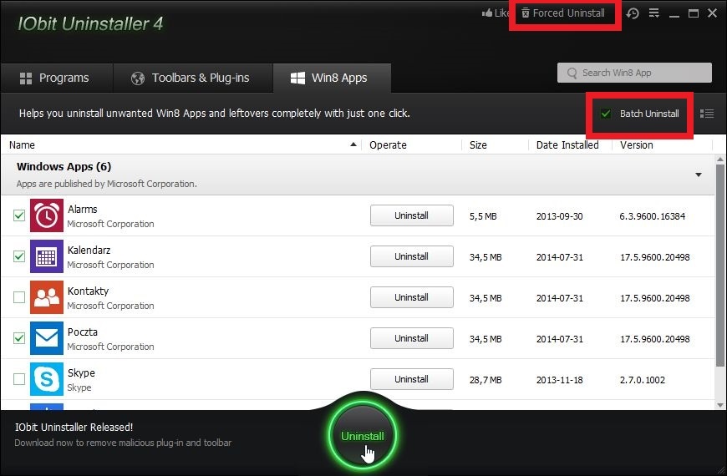Screen dimensions: 727x476
Task: Sort by the Version column
Action: point(637,145)
